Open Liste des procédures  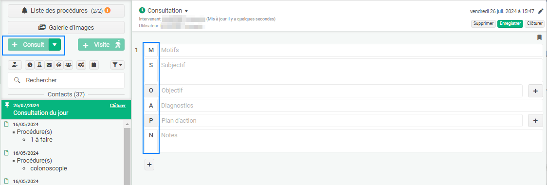tap(66, 11)
